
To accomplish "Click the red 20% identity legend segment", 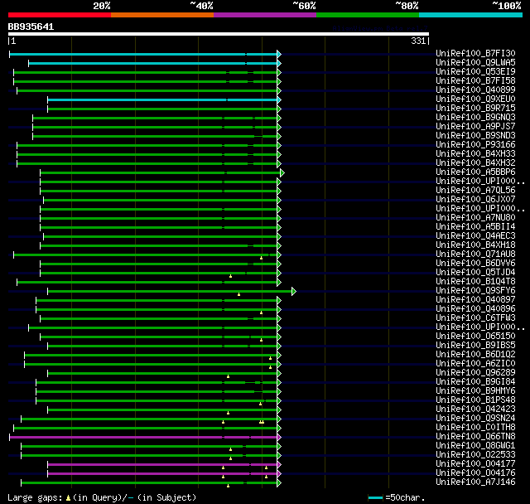I will tap(59, 14).
